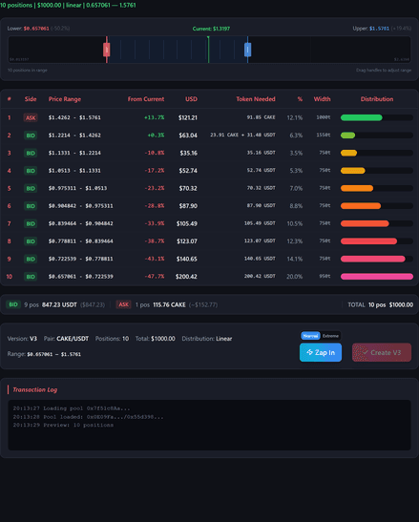The width and height of the screenshot is (419, 522).
Task: Click the $200.42 USD value
Action: coord(186,277)
